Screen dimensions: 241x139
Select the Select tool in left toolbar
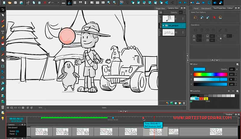3,10
